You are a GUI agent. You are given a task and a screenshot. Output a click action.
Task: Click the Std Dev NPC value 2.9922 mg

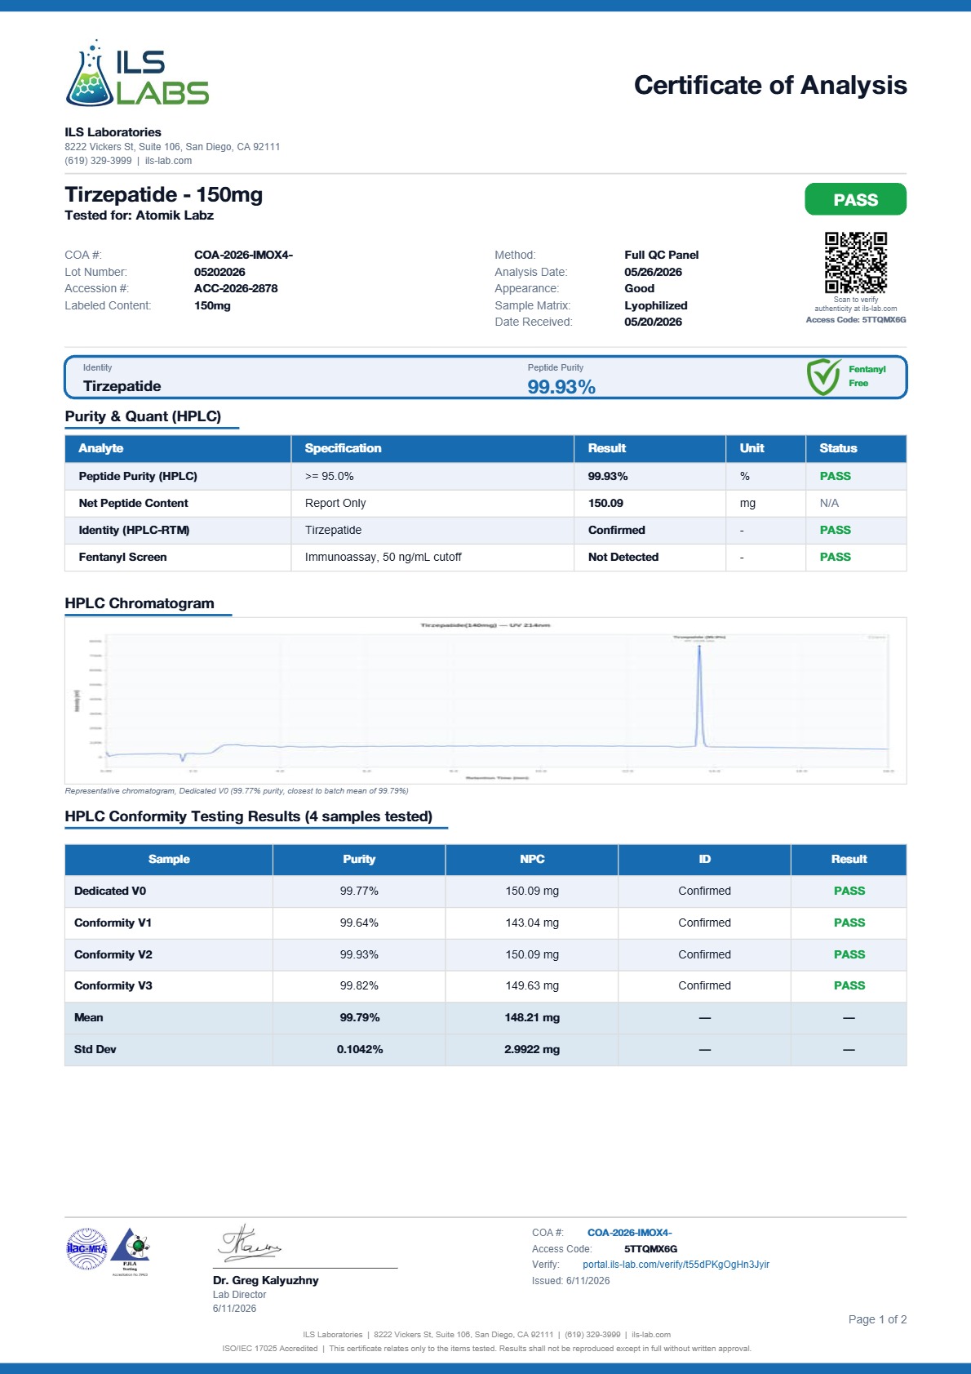coord(532,1049)
